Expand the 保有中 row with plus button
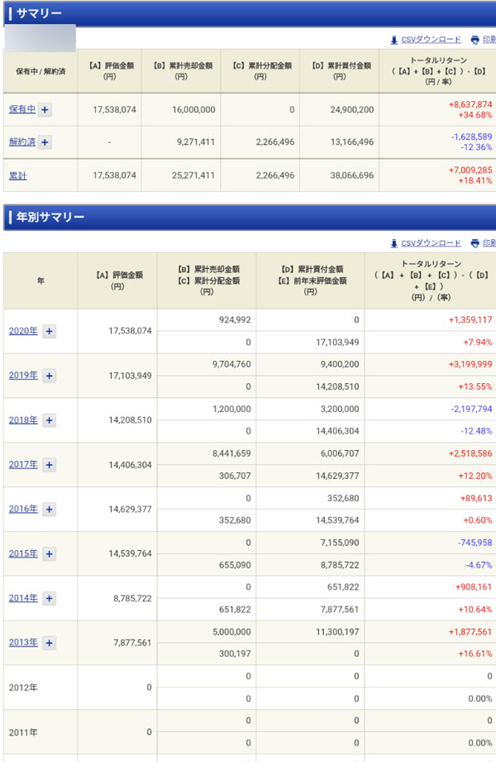The image size is (496, 762). [x=45, y=110]
